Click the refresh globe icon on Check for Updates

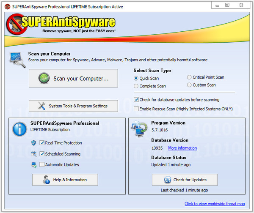click(168, 180)
